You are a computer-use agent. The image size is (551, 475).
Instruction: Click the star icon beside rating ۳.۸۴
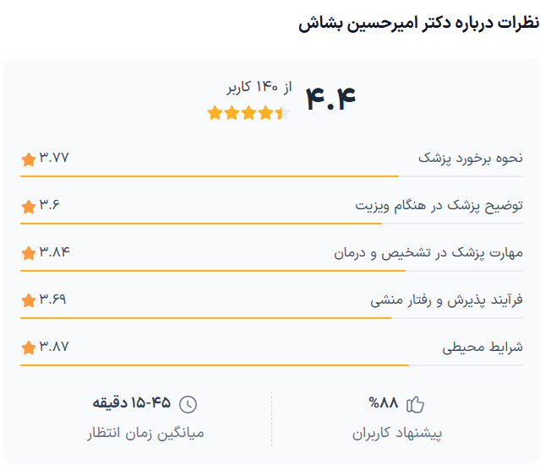coord(28,253)
